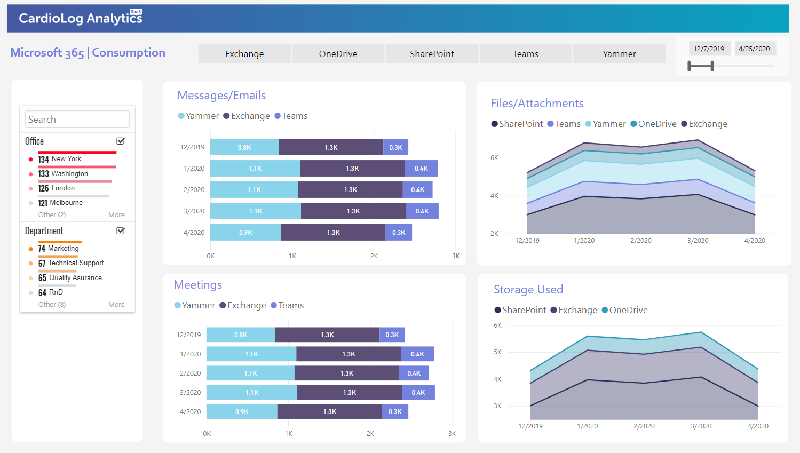Viewport: 800px width, 453px height.
Task: Click the Files/Attachments chart title
Action: click(537, 104)
